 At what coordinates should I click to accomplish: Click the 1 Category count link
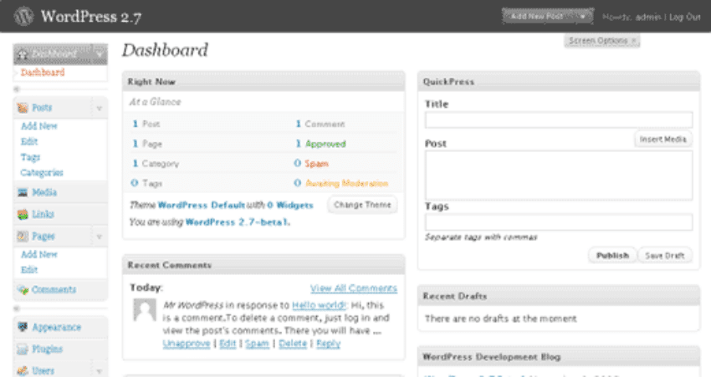pos(136,163)
